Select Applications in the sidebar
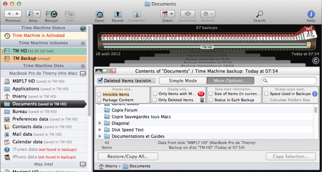 43,89
